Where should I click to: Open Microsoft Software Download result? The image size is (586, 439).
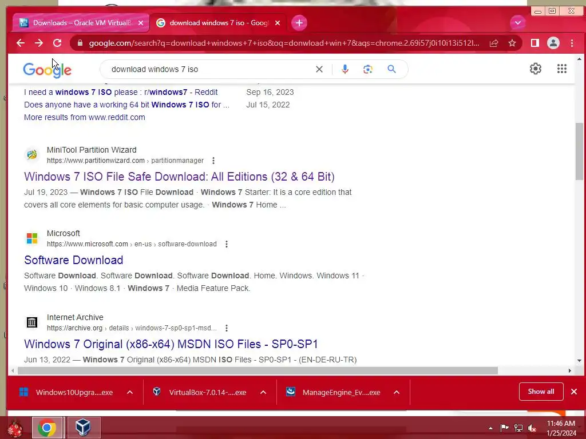click(74, 260)
